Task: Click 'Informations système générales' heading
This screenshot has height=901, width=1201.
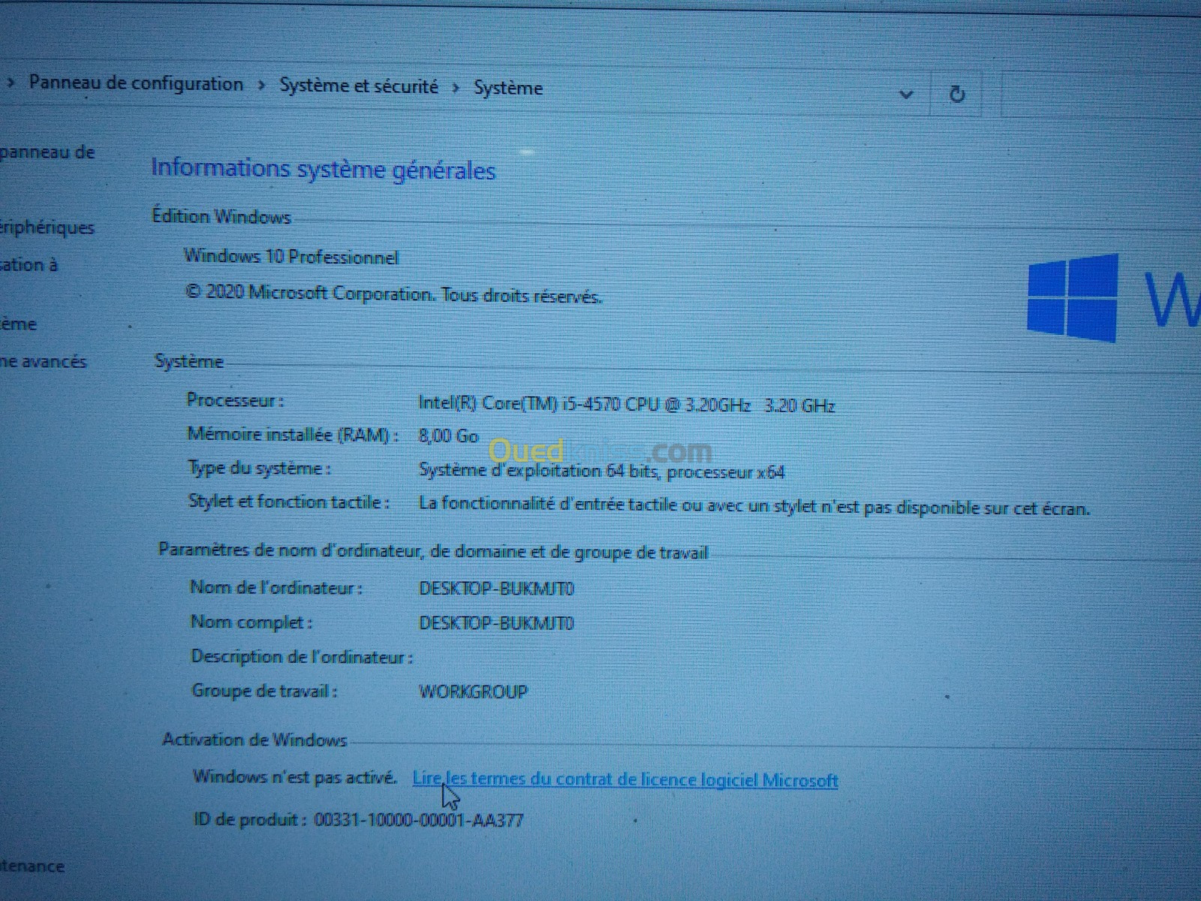Action: pyautogui.click(x=324, y=169)
